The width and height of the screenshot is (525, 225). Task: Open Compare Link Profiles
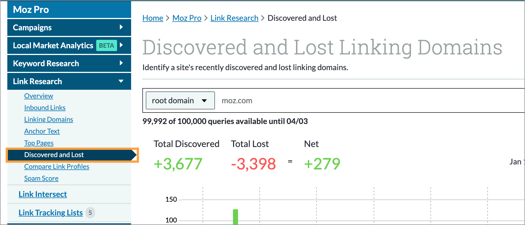click(57, 167)
